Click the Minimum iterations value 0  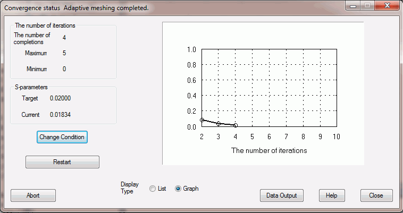64,69
